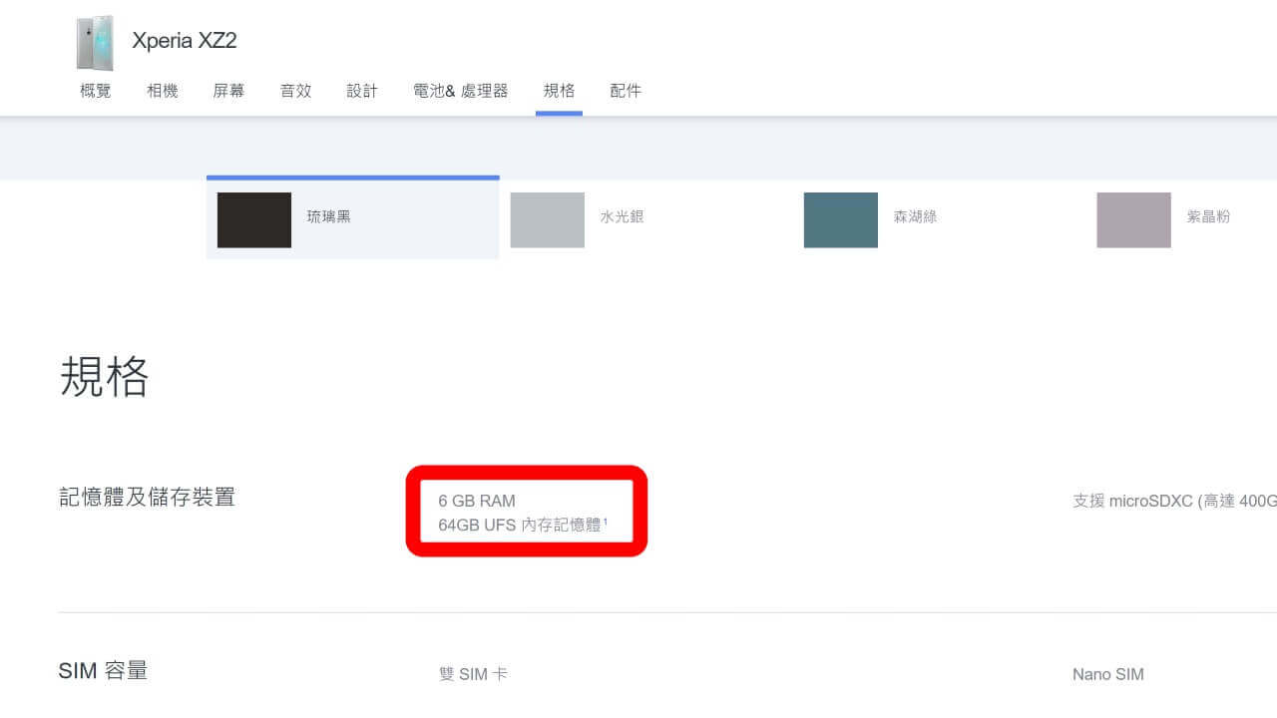Switch to the 配件 accessories tab

click(626, 91)
